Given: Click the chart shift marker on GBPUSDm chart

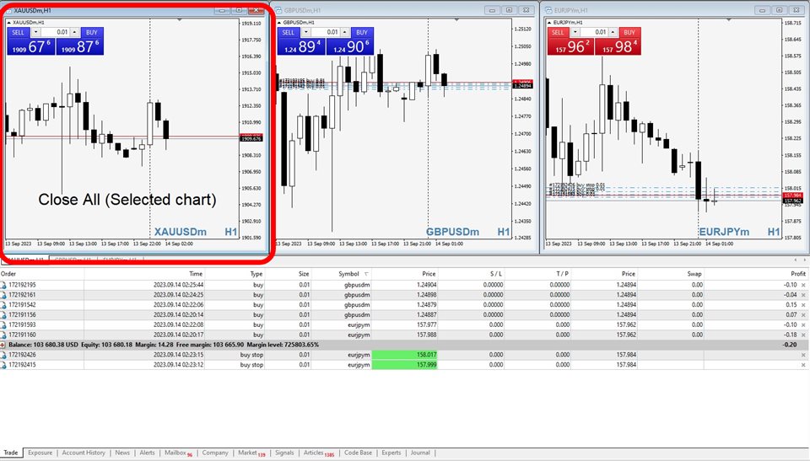Looking at the screenshot, I should point(456,19).
